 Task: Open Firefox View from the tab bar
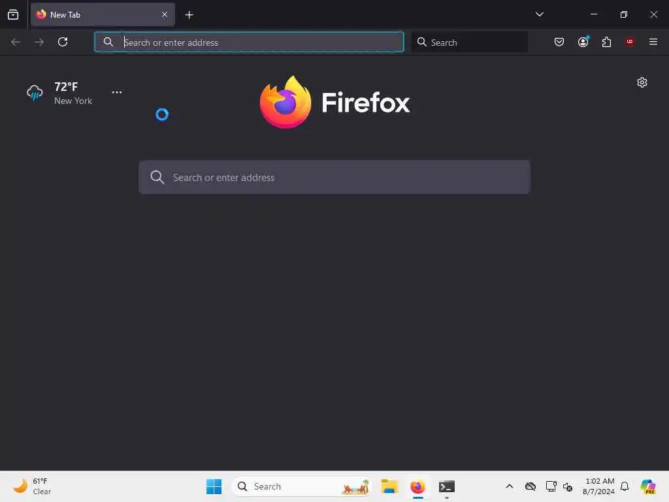click(13, 14)
